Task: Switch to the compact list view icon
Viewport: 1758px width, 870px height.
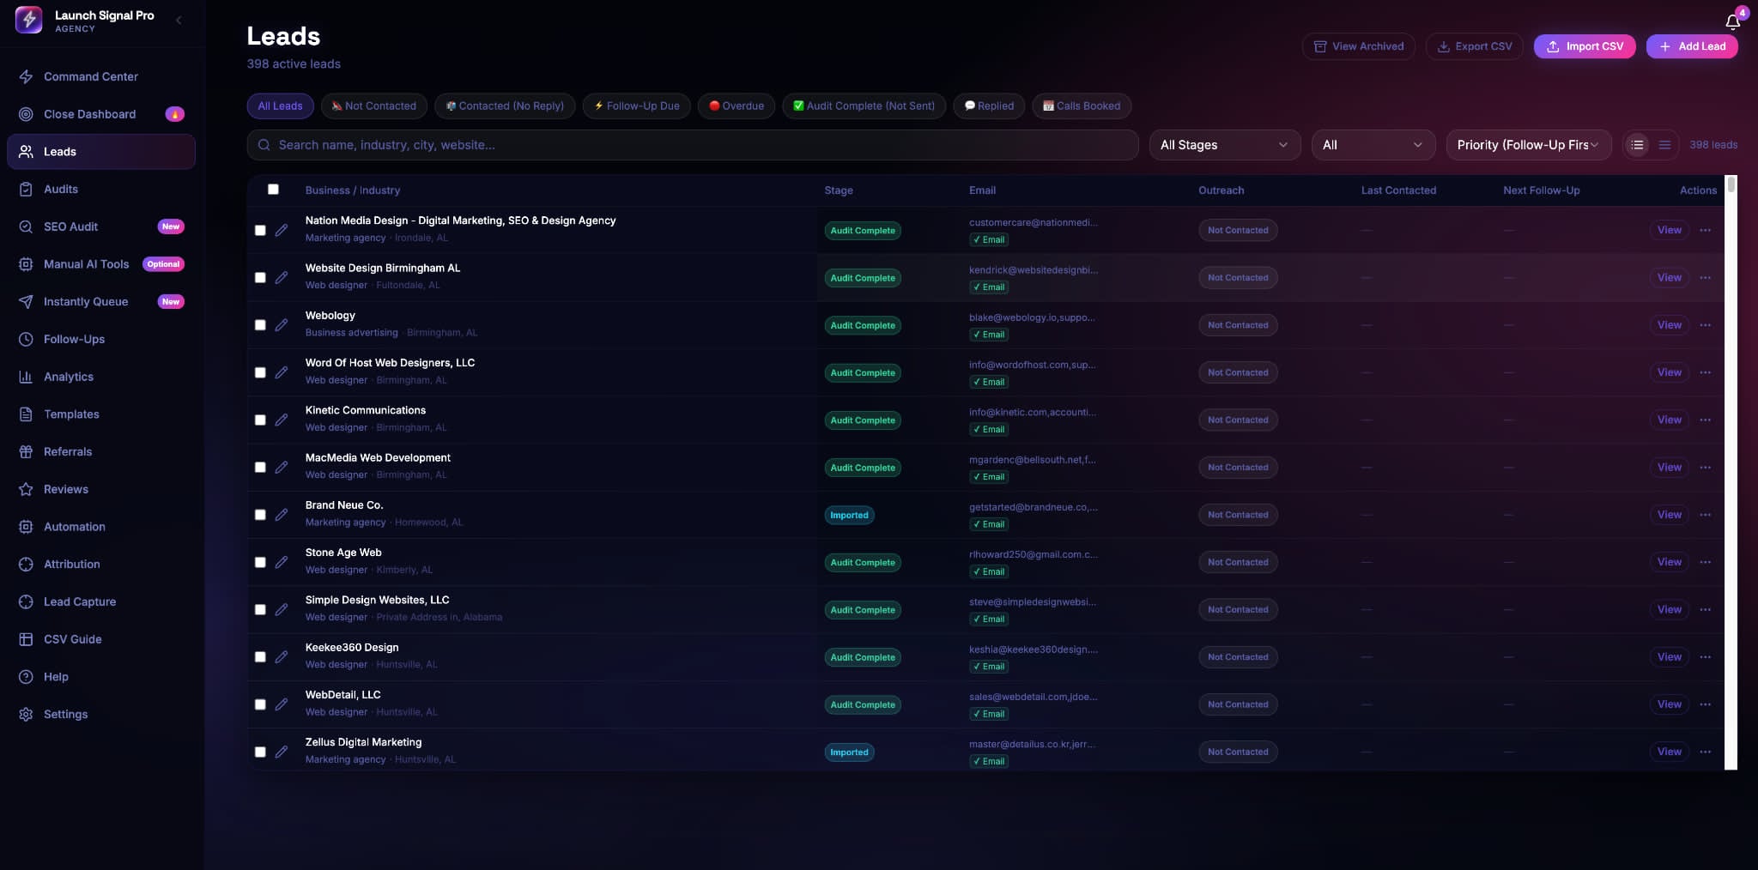Action: tap(1664, 145)
